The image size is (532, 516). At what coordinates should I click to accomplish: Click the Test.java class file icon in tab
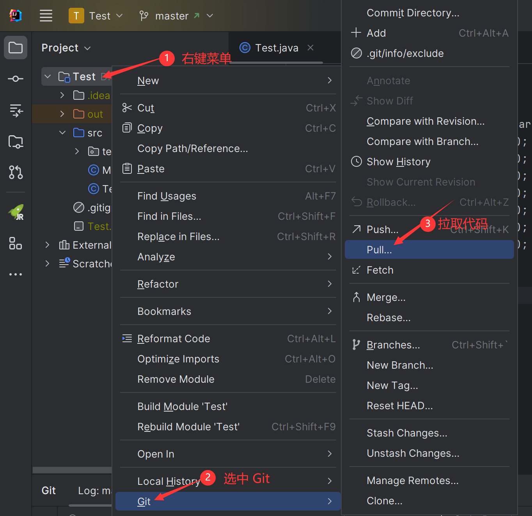coord(245,48)
